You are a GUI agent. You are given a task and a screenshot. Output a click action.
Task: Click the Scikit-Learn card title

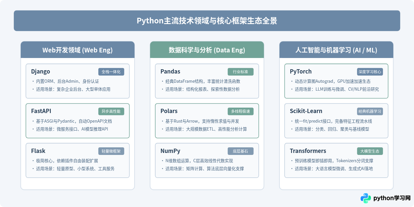(306, 111)
